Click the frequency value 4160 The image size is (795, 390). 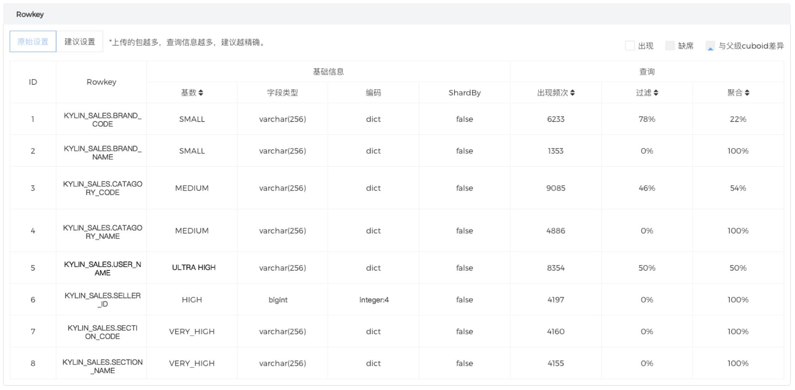pyautogui.click(x=555, y=331)
